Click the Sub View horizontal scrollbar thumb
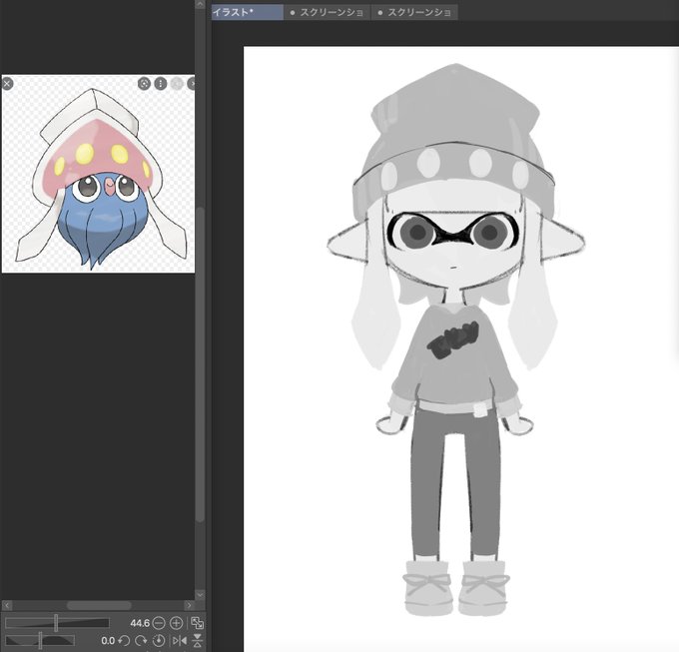The height and width of the screenshot is (652, 679). click(99, 605)
